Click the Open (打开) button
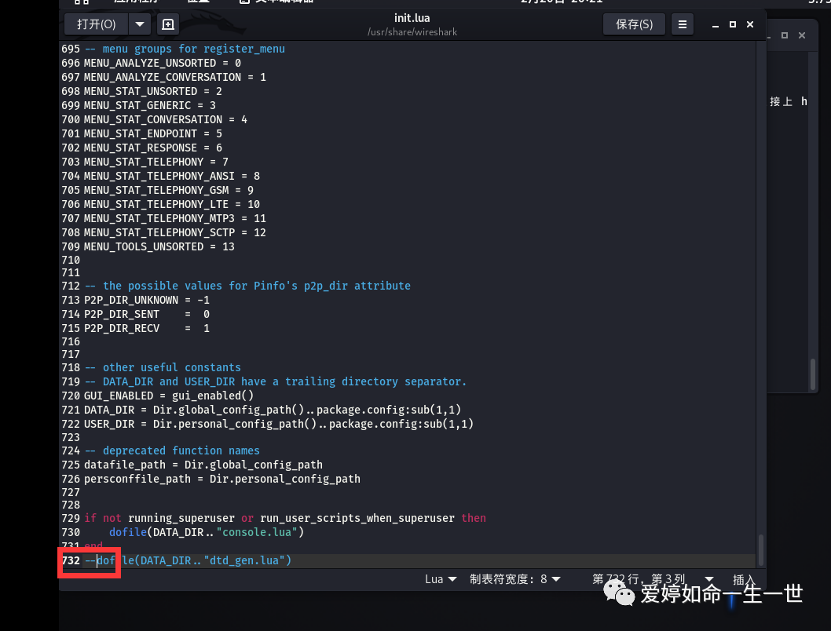Image resolution: width=831 pixels, height=631 pixels. point(96,24)
